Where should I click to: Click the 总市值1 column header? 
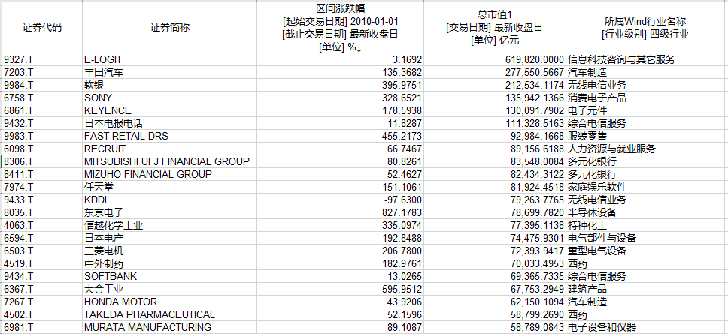494,27
